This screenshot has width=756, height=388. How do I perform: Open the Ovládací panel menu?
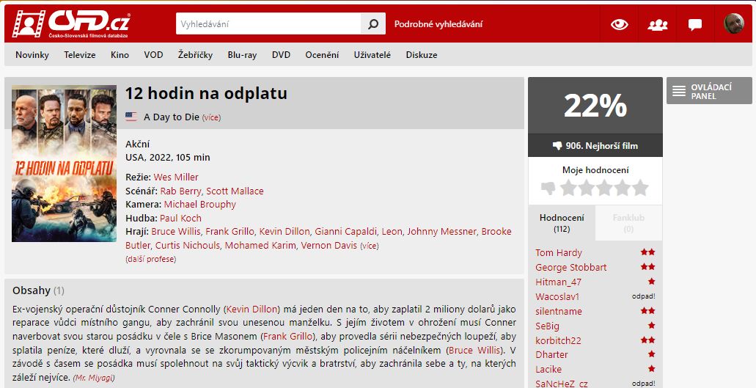[709, 91]
